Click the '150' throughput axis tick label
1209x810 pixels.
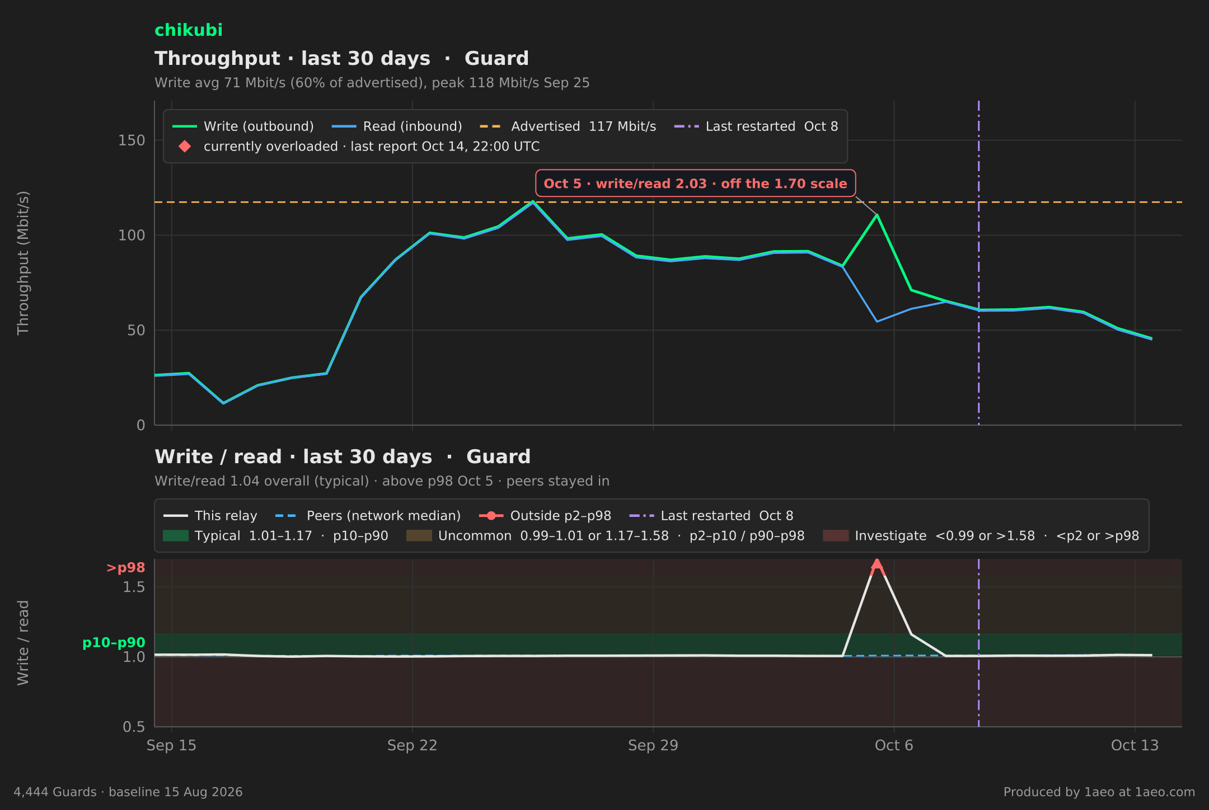pos(132,140)
